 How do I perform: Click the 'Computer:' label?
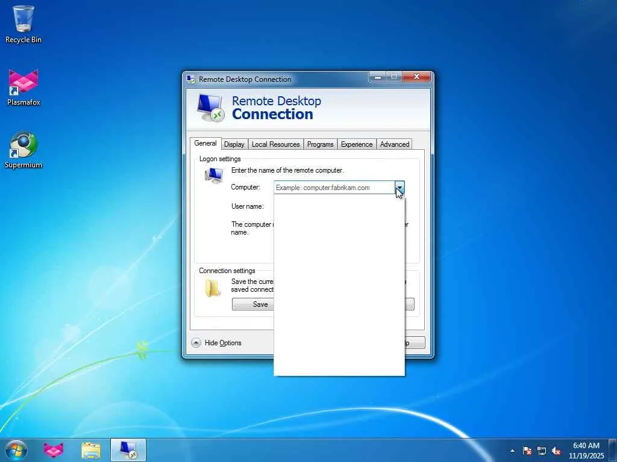click(x=246, y=187)
